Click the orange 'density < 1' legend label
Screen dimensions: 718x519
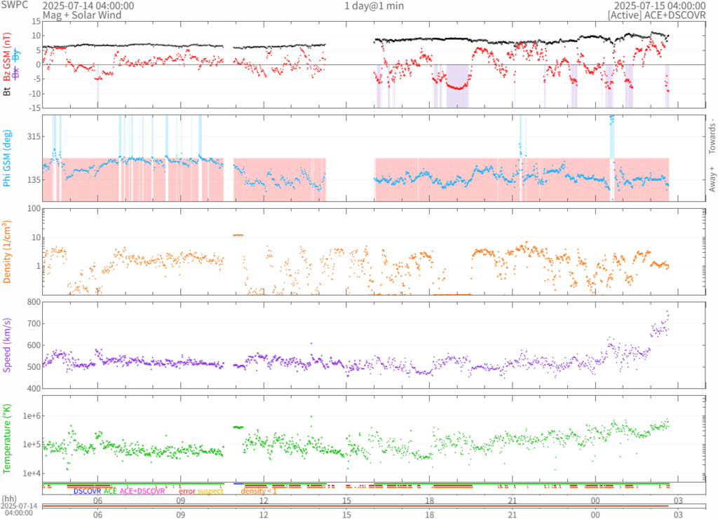[x=259, y=492]
